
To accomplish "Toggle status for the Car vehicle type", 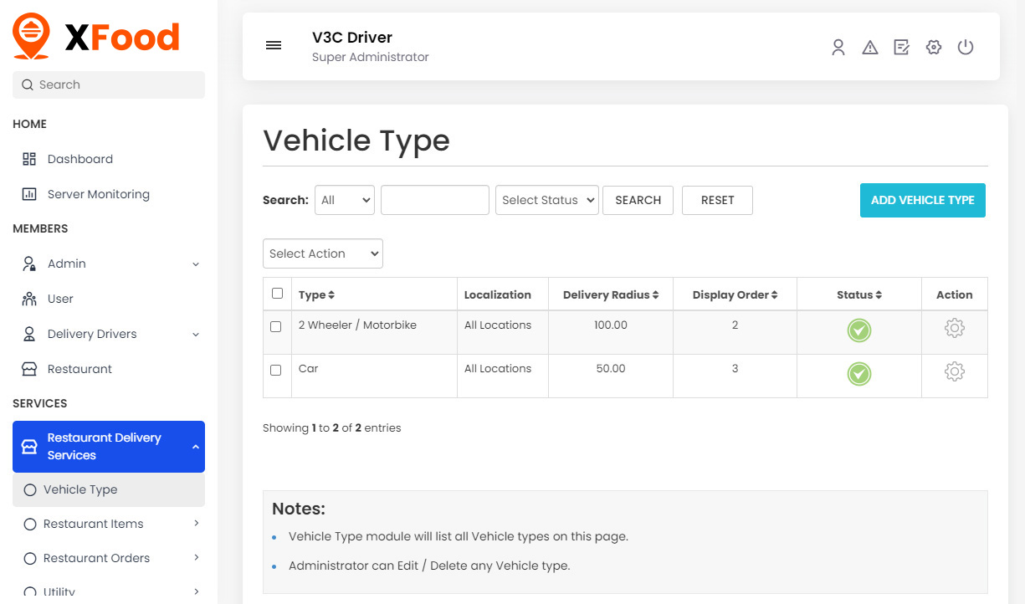I will [858, 374].
